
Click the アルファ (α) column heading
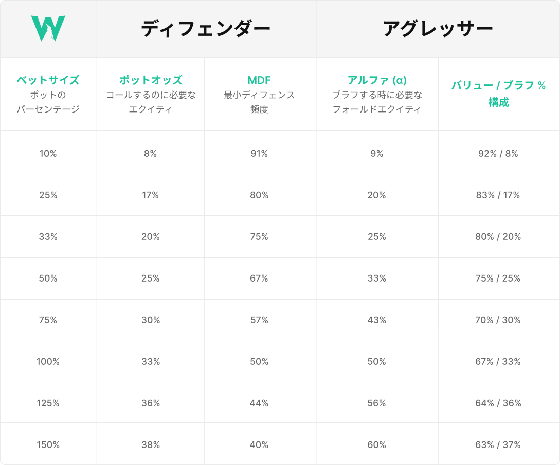[377, 80]
